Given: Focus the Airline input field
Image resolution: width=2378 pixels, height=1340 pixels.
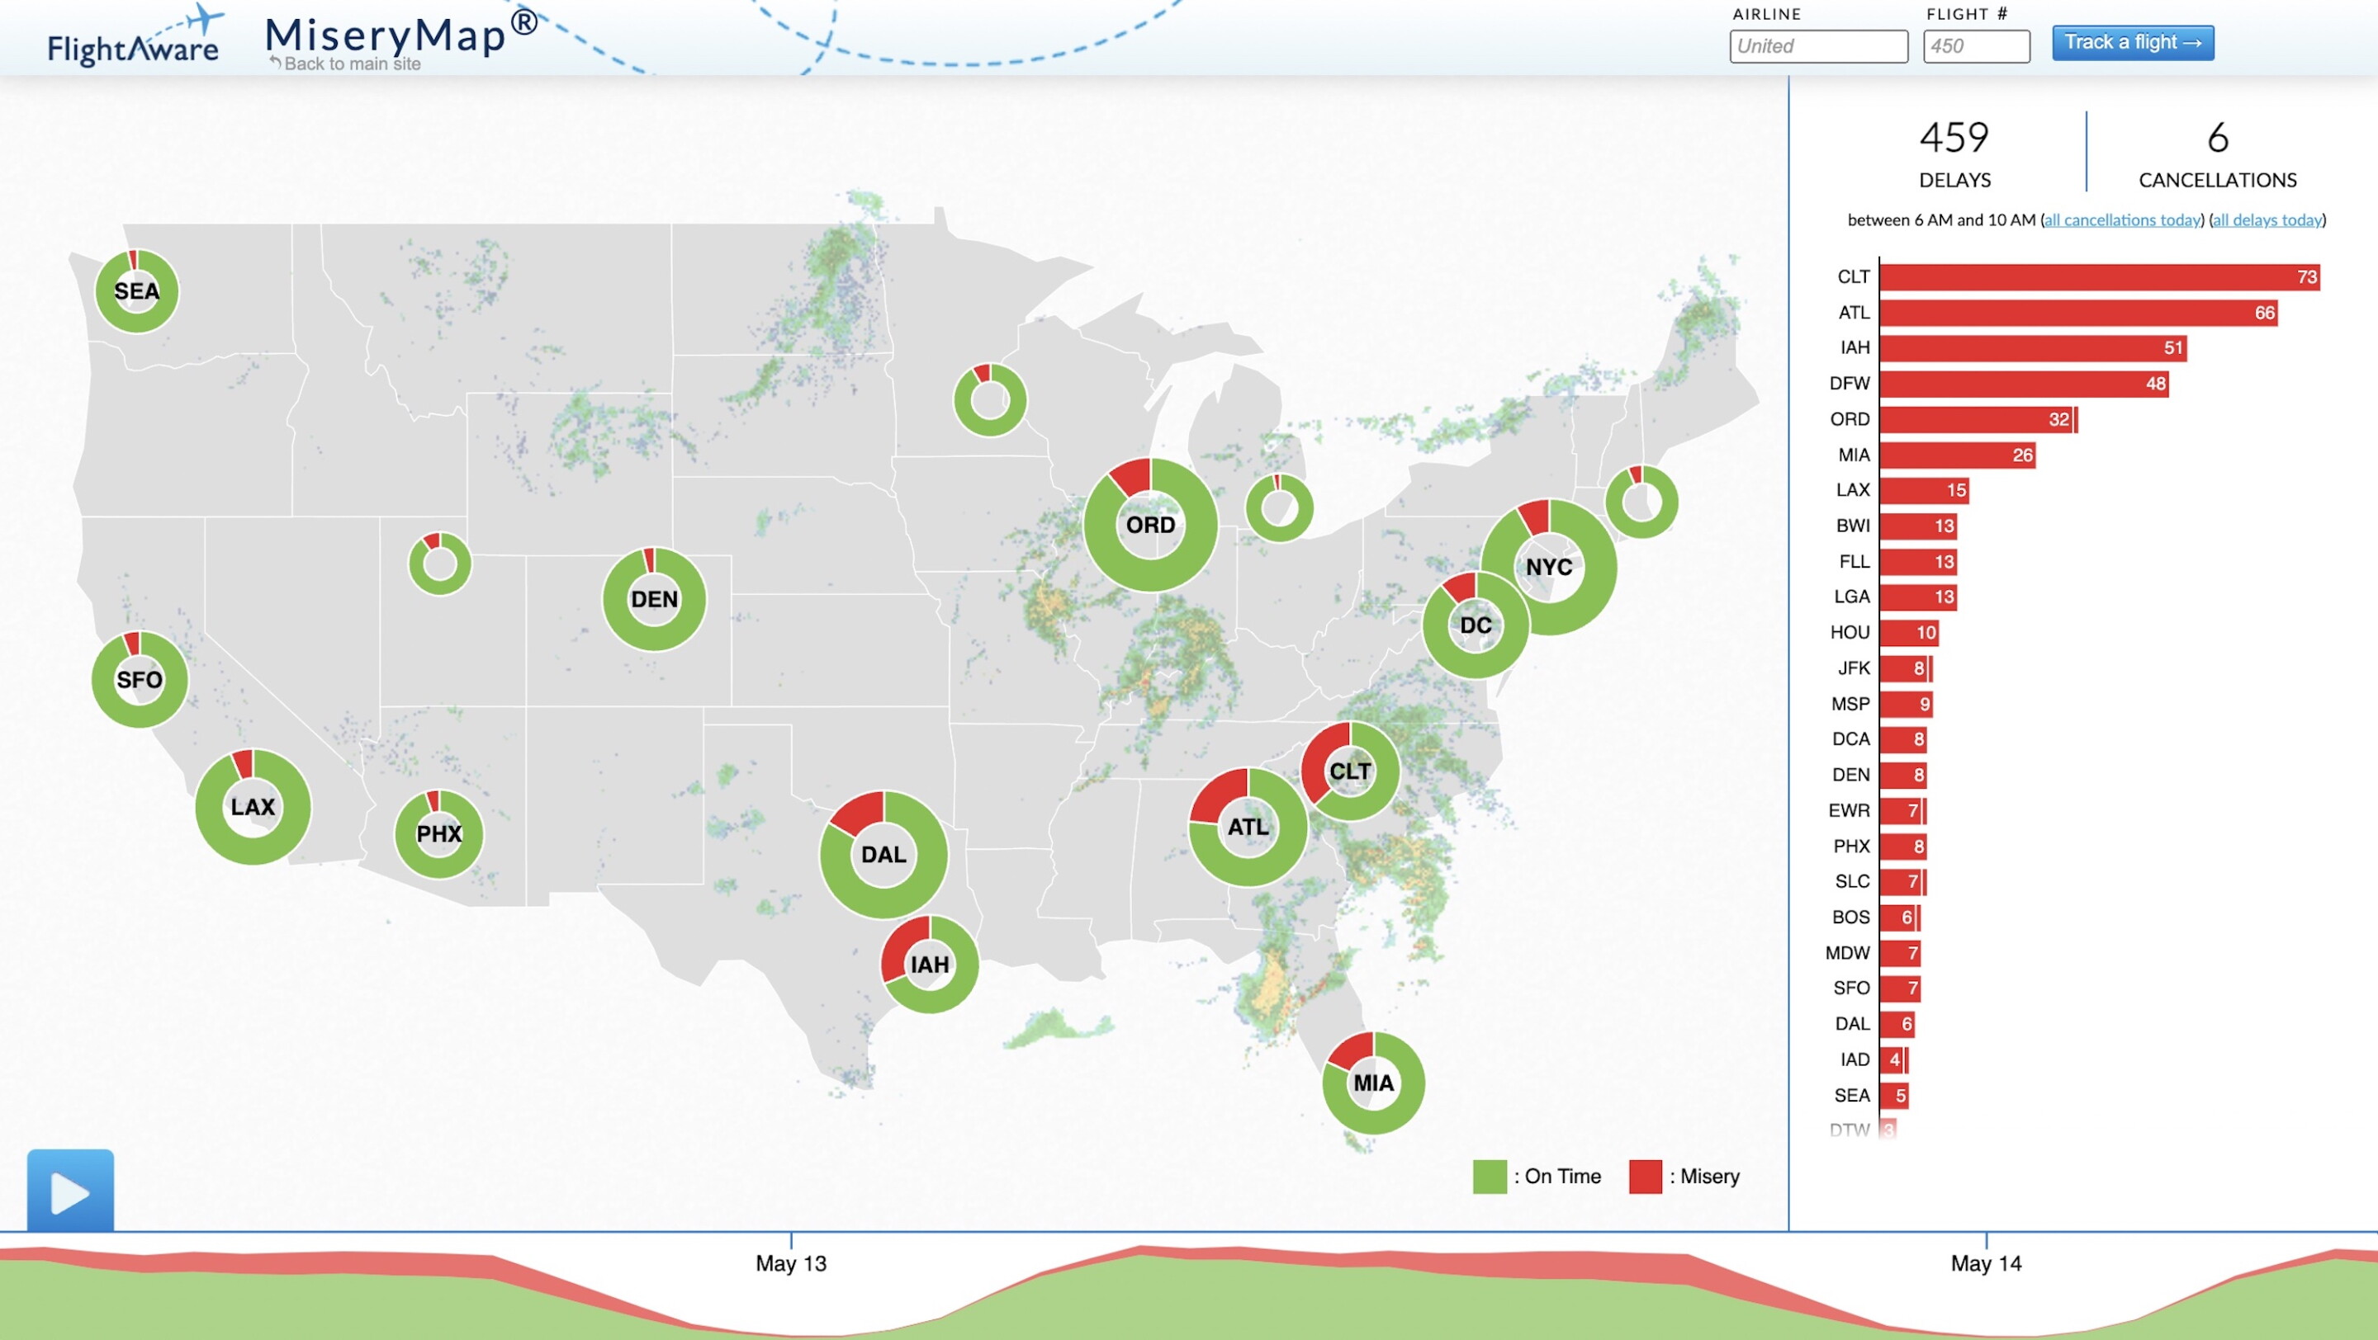Looking at the screenshot, I should tap(1817, 46).
